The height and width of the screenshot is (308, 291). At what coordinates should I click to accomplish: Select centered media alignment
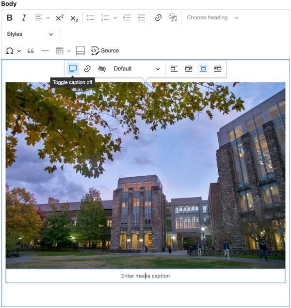pos(203,69)
